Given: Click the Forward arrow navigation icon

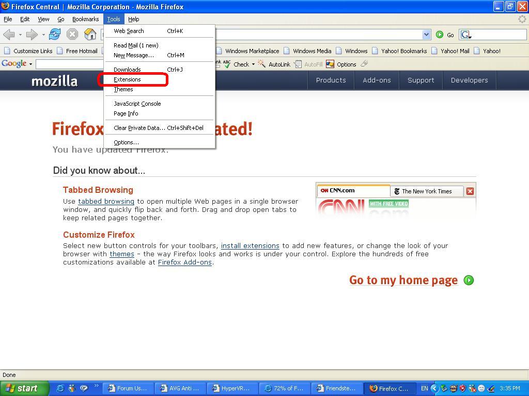Looking at the screenshot, I should coord(32,35).
